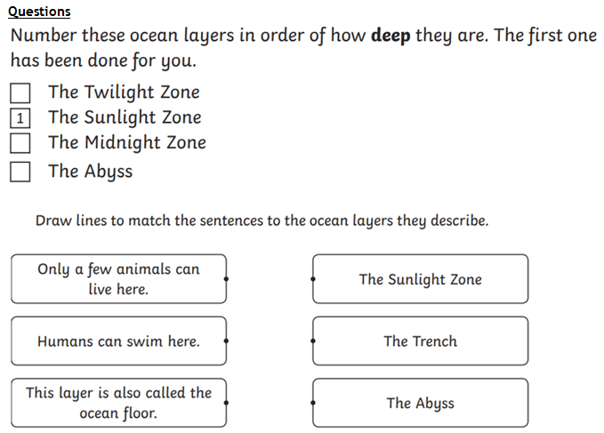Viewport: 604px width, 433px height.
Task: Click the bold word 'deep' in instructions
Action: pos(391,36)
